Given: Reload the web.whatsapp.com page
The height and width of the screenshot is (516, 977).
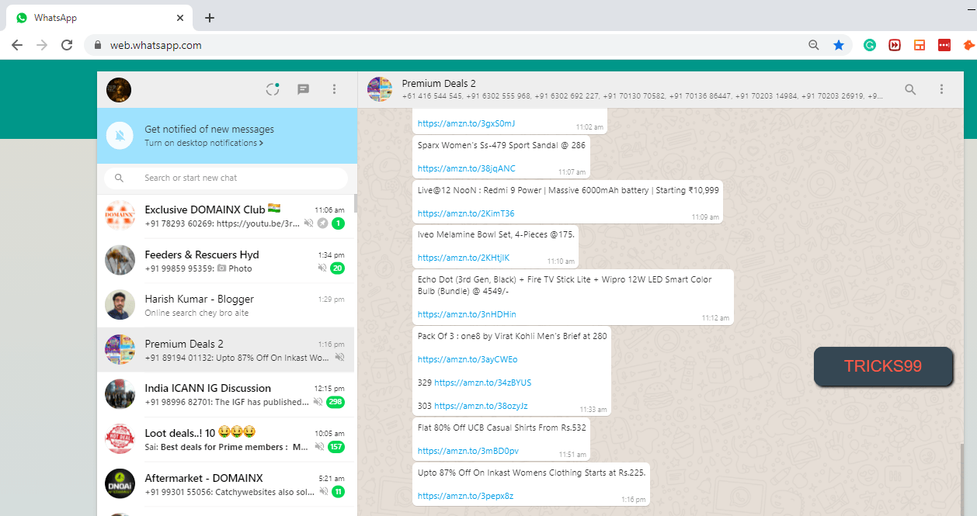Looking at the screenshot, I should click(x=67, y=45).
